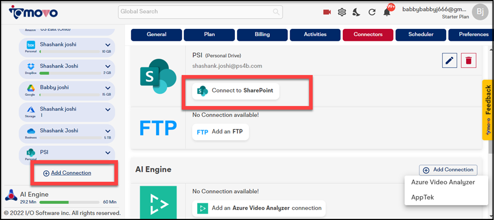This screenshot has height=220, width=494.
Task: Click the AI Engine 60 Min usage bar
Action: tap(69, 202)
